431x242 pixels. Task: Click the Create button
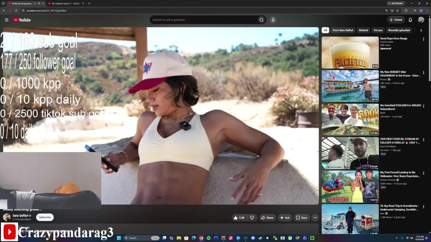[x=396, y=20]
